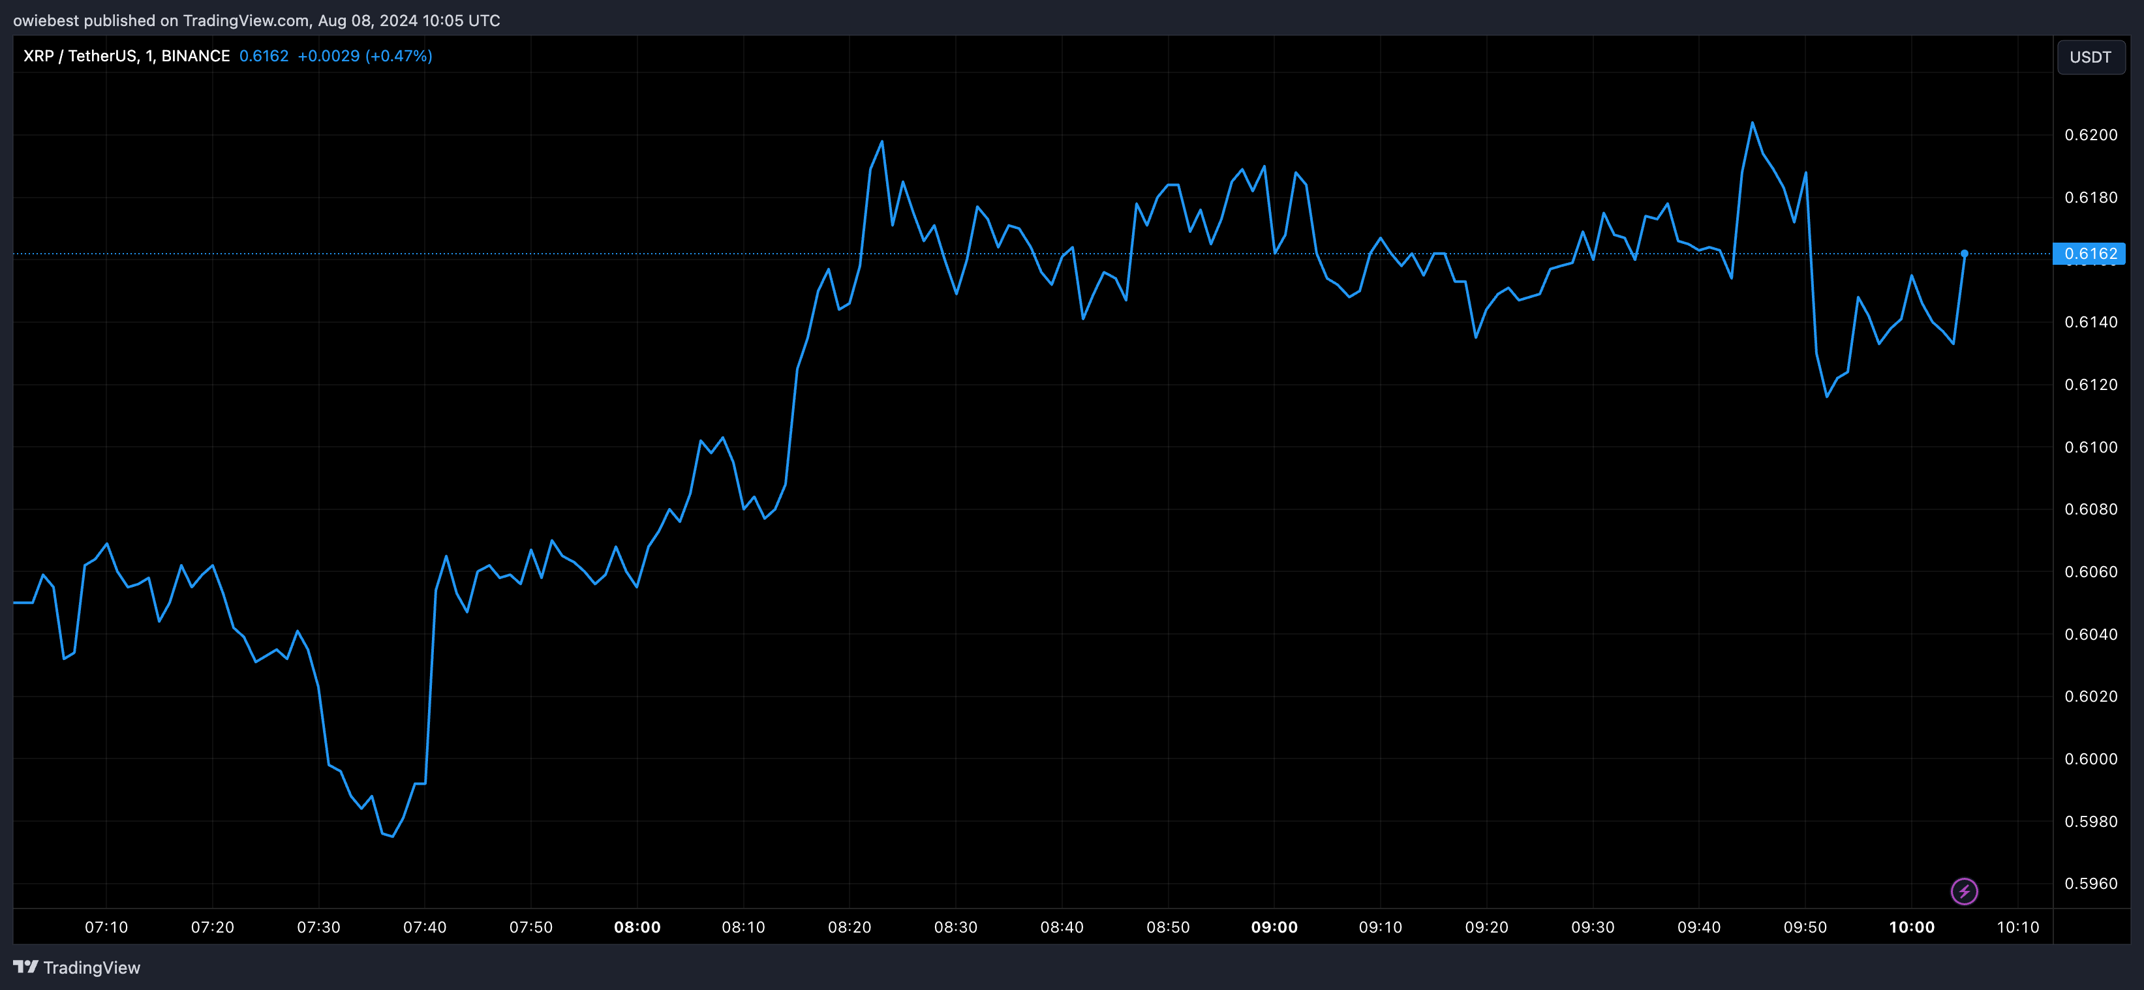
Task: Click the 08:30 time axis label
Action: pos(955,927)
